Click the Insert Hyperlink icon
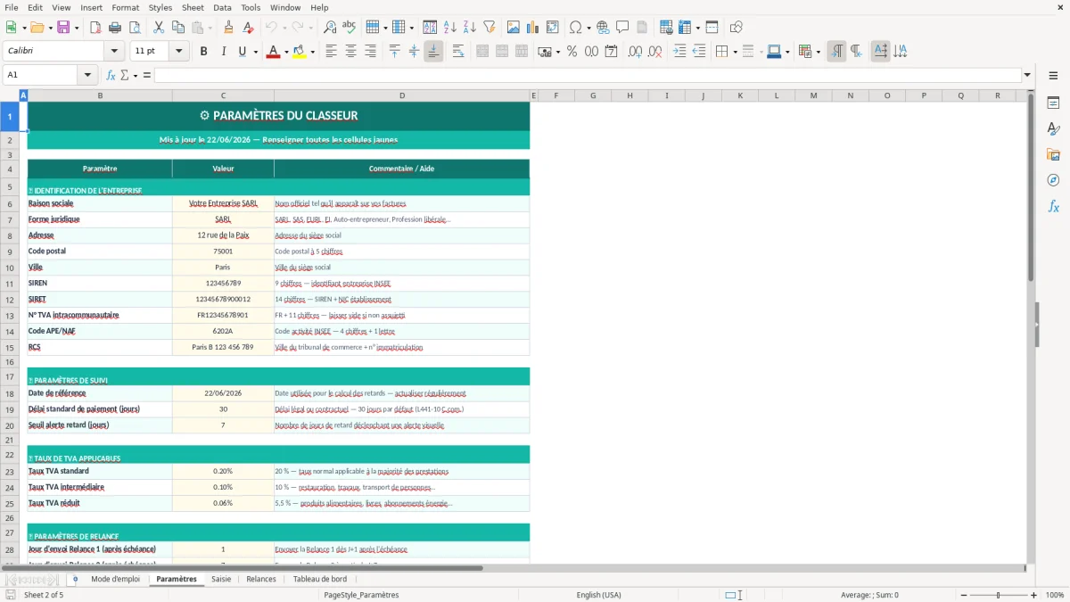1070x602 pixels. click(603, 28)
